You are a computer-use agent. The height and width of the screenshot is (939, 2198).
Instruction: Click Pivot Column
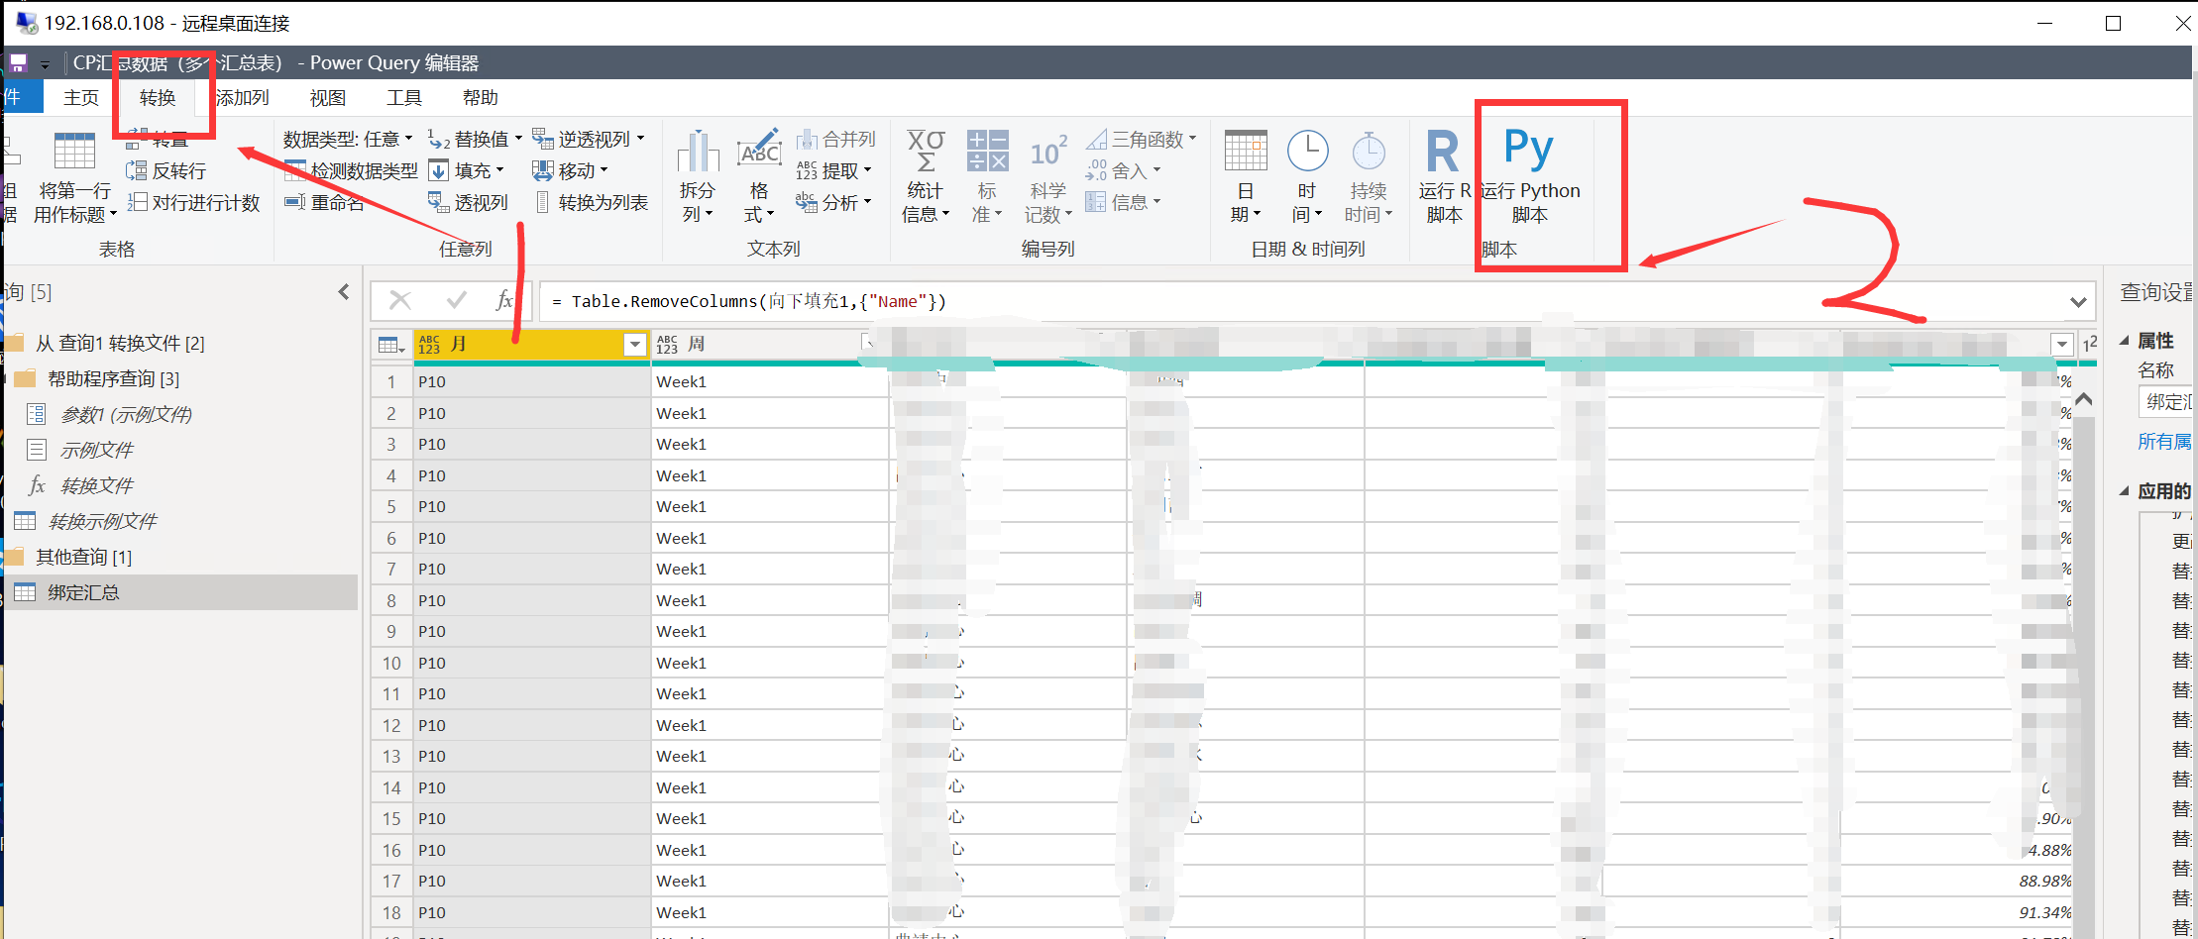(x=468, y=202)
